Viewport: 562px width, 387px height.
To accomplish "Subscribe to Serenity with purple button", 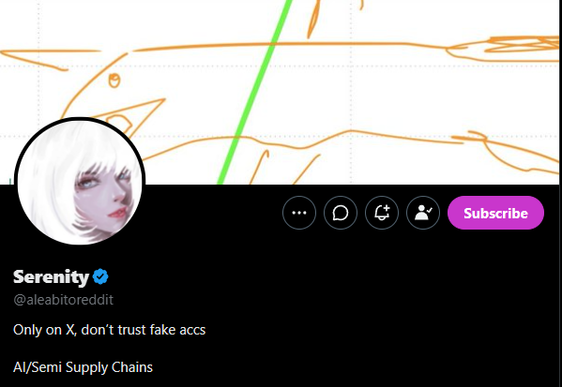I will [x=495, y=213].
